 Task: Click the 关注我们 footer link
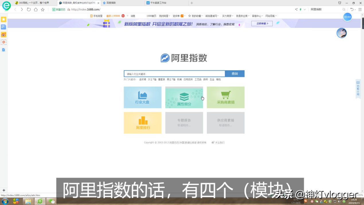click(x=218, y=143)
